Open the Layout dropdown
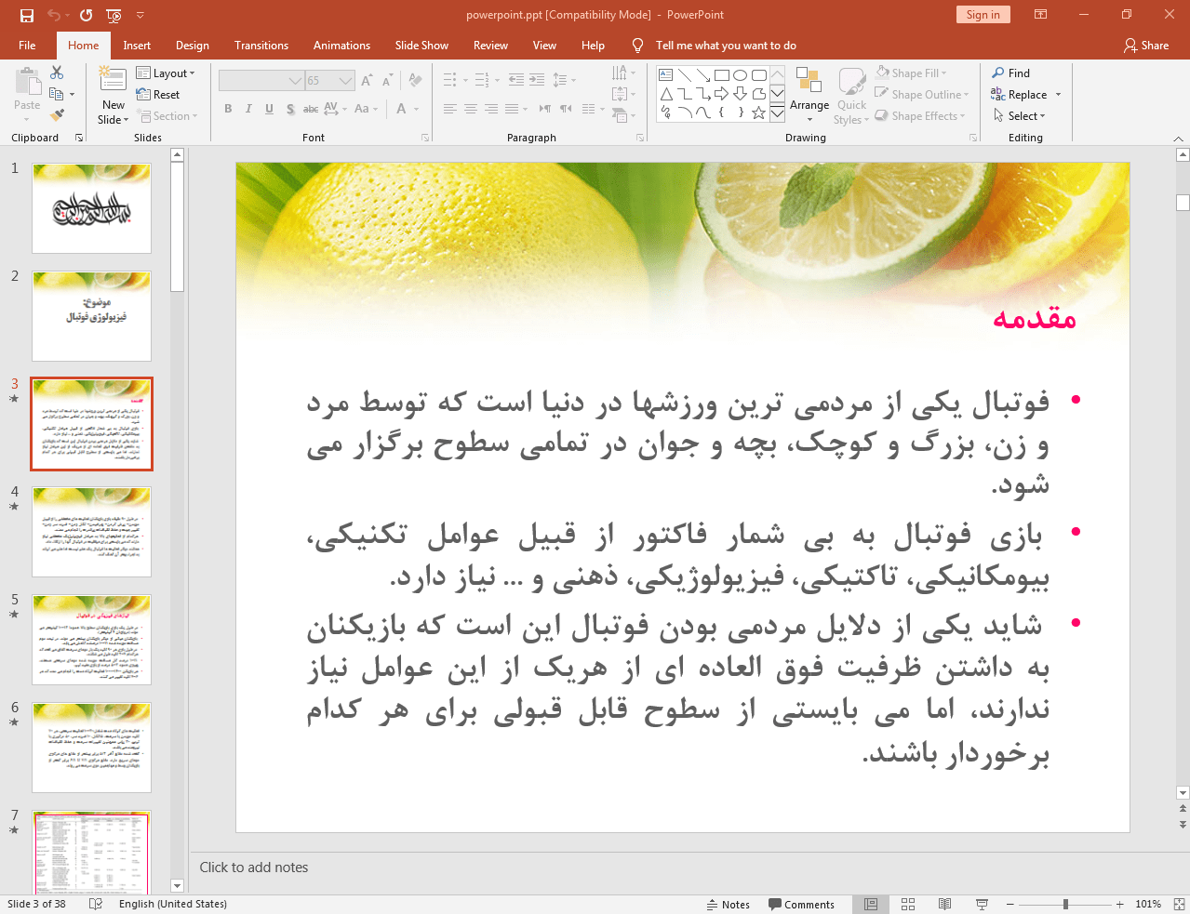 167,73
